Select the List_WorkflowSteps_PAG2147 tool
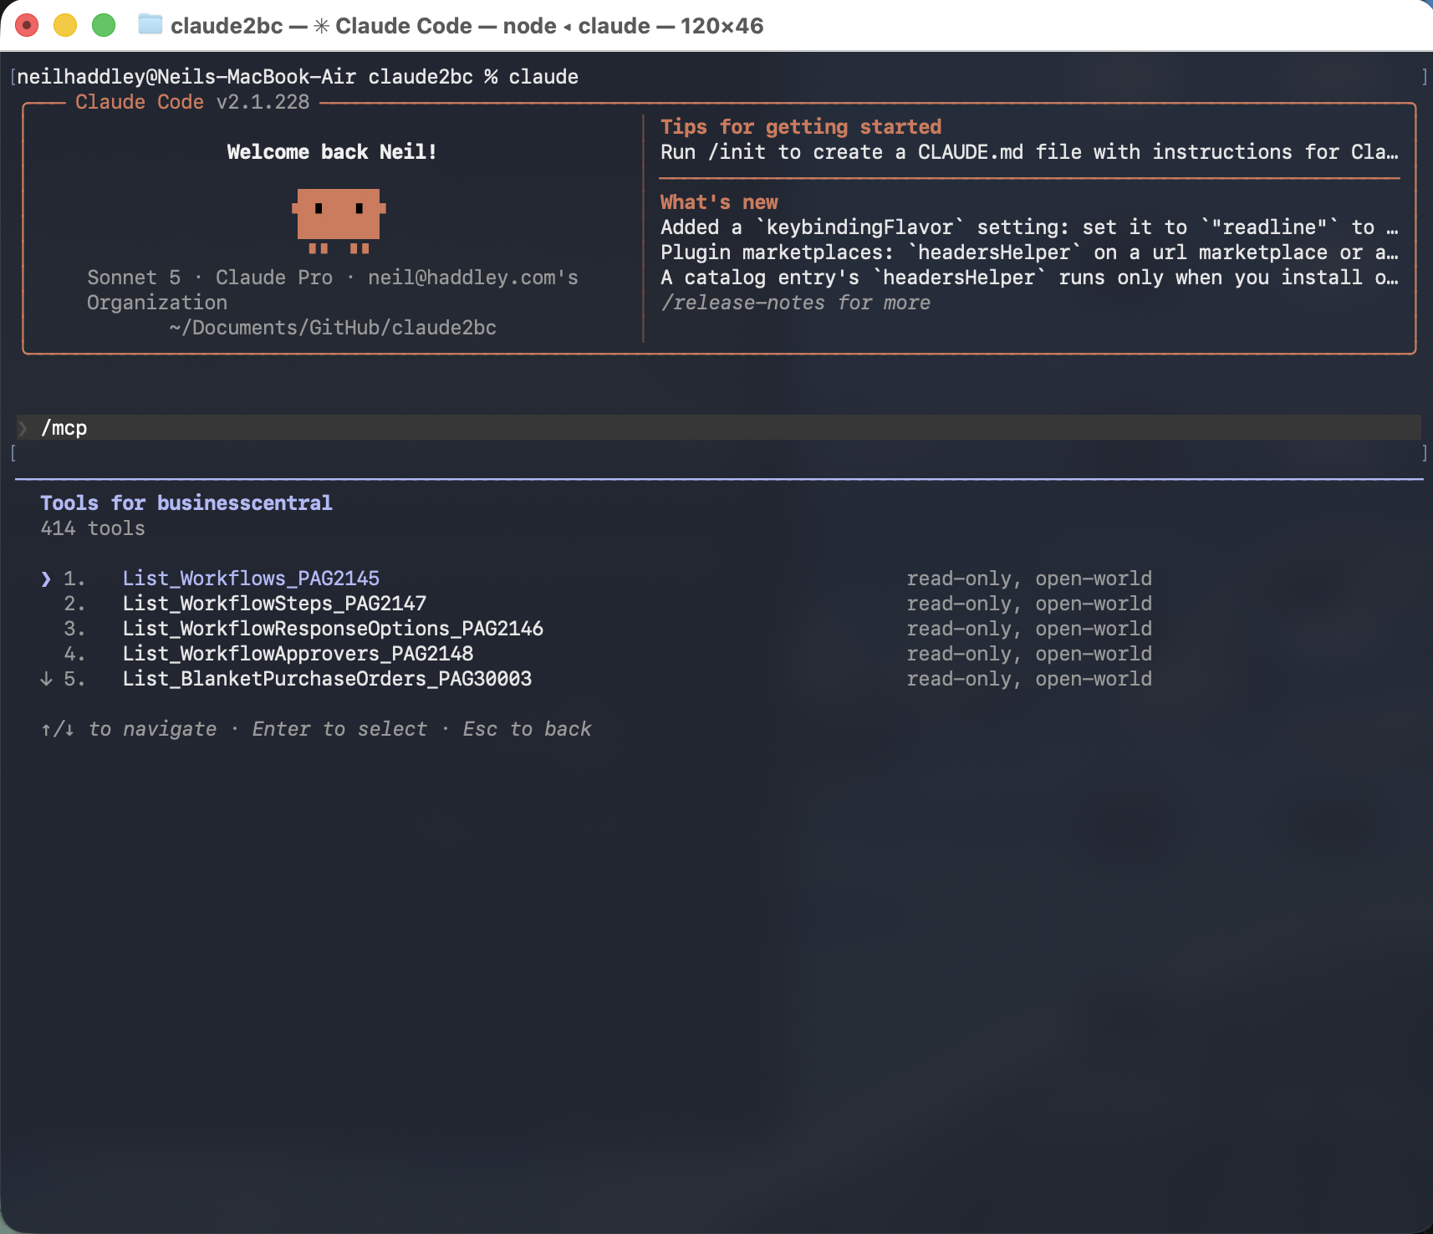Viewport: 1433px width, 1234px height. click(274, 604)
